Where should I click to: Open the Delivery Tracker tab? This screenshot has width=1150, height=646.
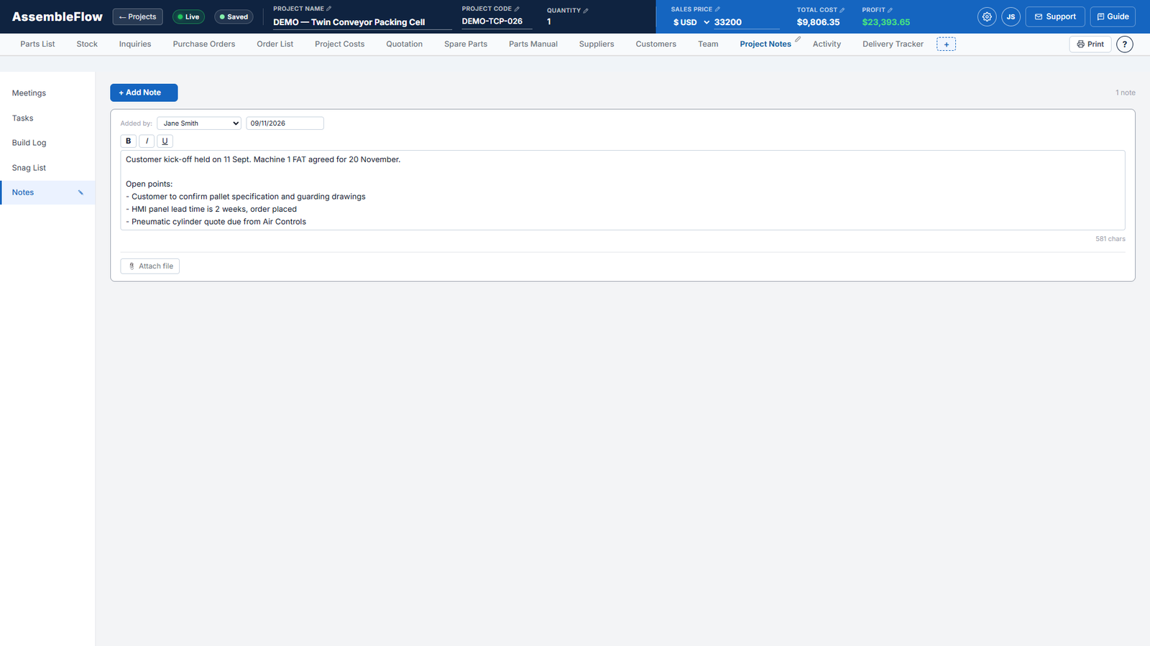click(x=893, y=45)
